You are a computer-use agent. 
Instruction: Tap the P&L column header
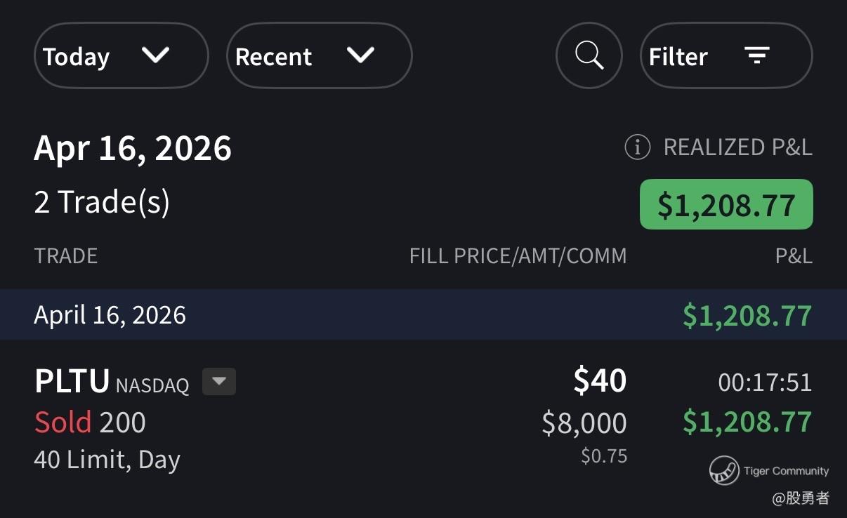click(x=794, y=256)
